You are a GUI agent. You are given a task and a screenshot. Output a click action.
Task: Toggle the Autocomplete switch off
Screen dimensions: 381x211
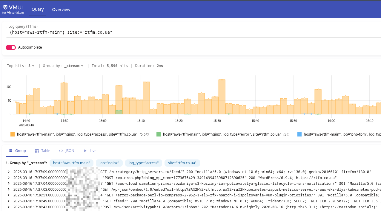[x=11, y=47]
